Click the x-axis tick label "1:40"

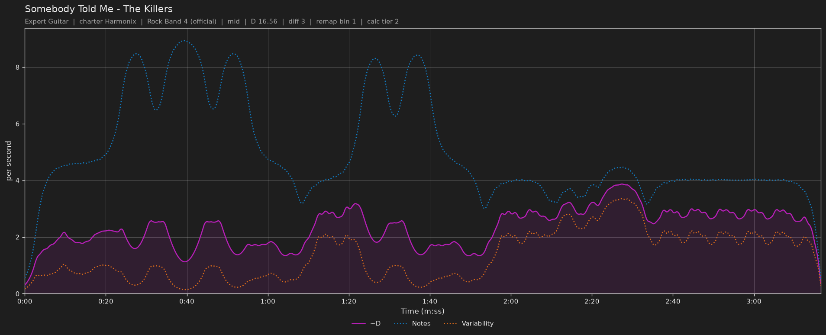(429, 301)
